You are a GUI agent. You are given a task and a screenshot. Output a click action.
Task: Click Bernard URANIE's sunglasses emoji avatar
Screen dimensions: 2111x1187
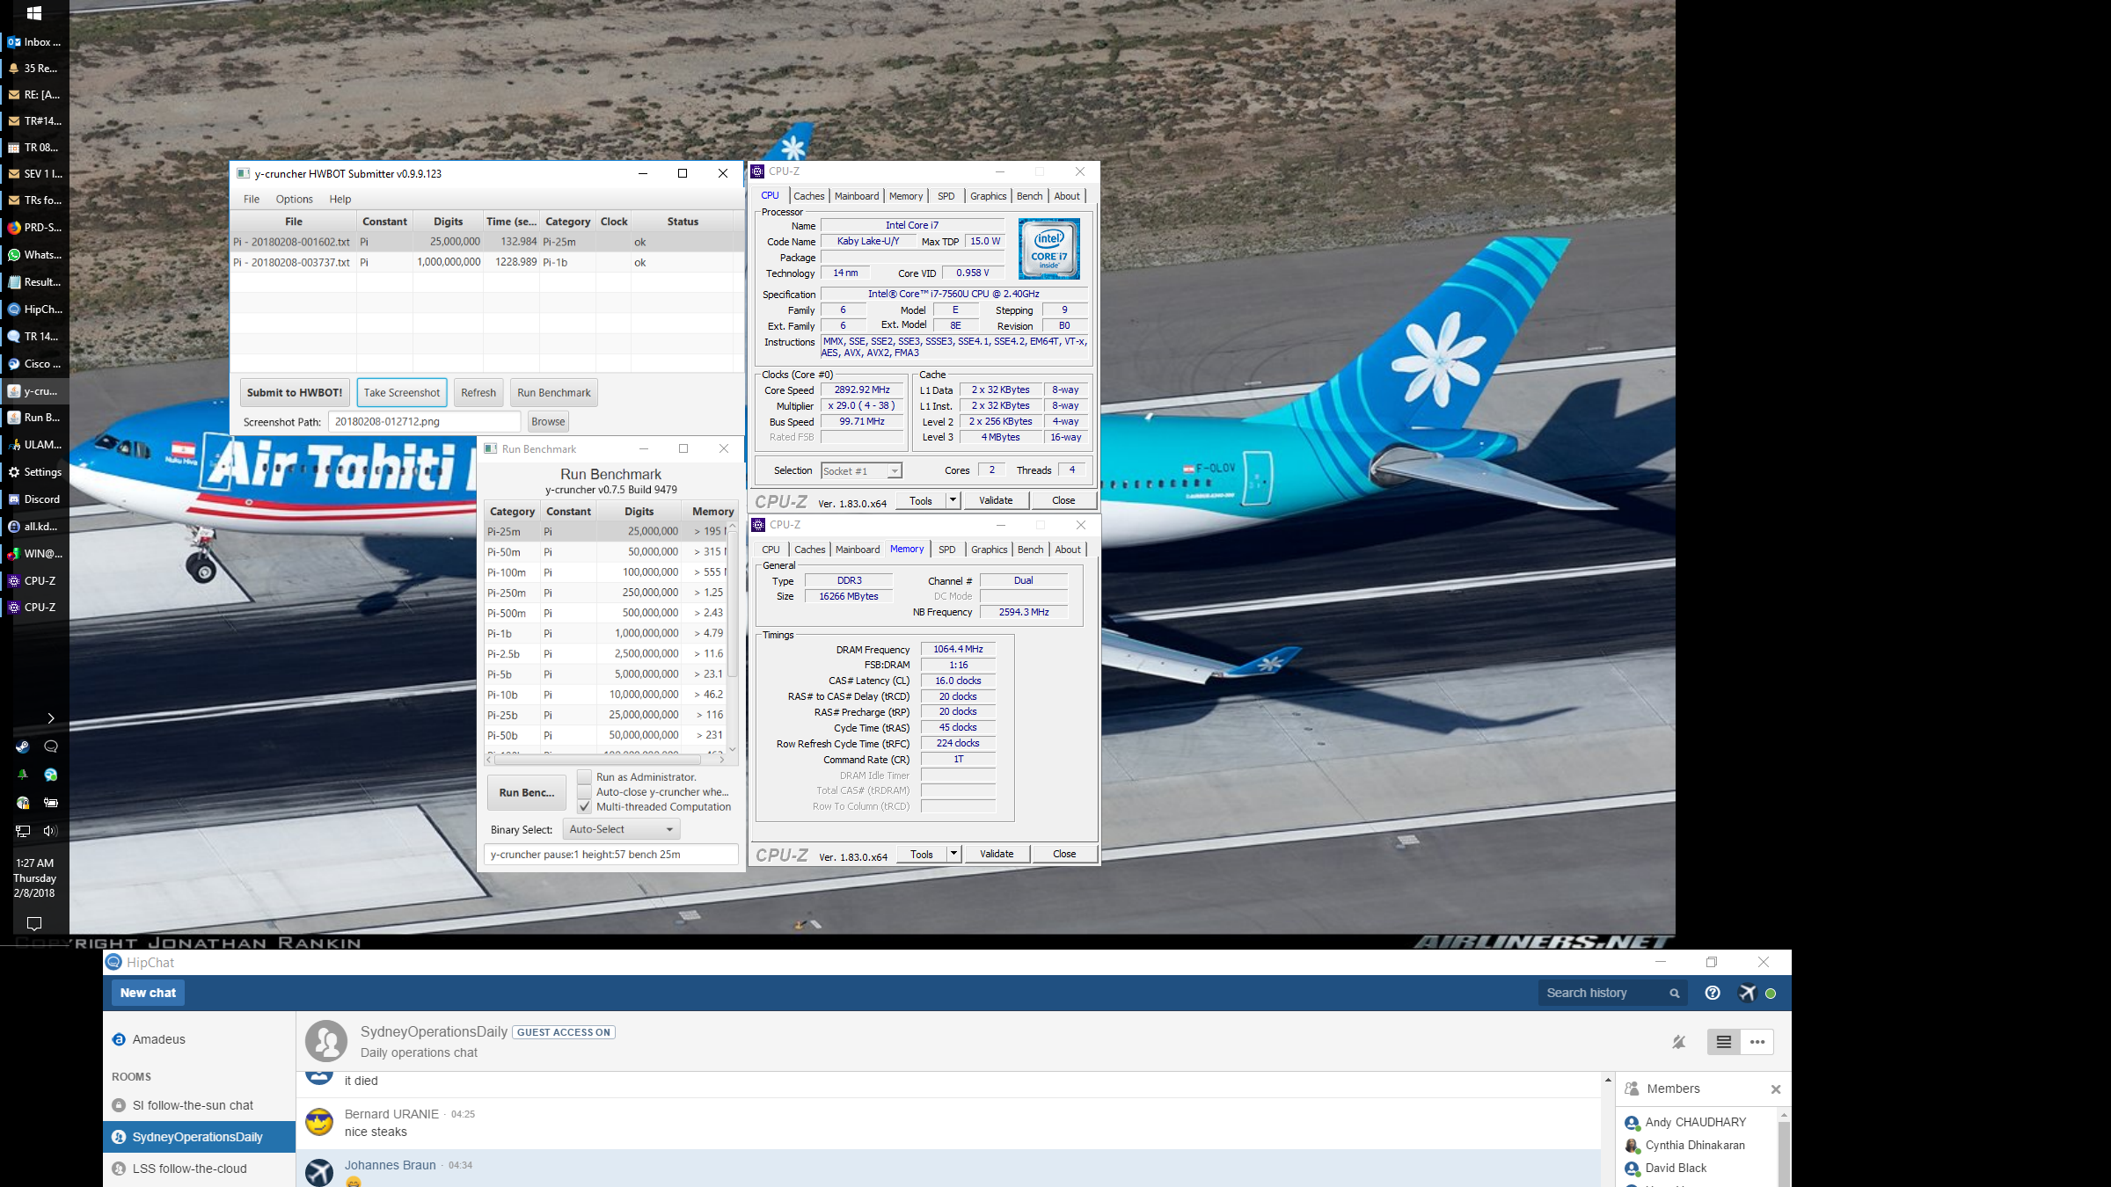click(319, 1122)
